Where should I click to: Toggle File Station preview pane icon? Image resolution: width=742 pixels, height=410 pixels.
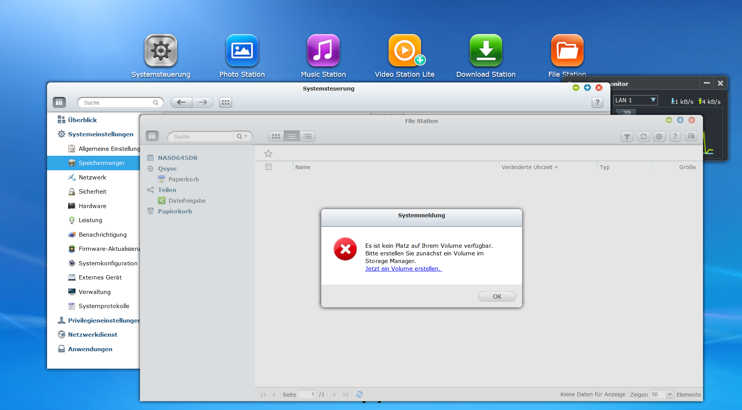click(691, 136)
